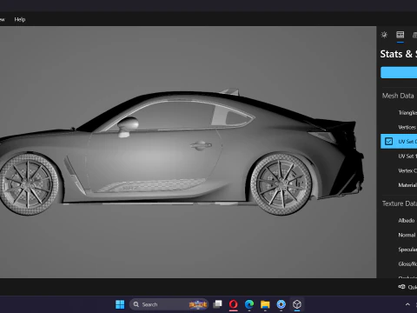Open the blue Chromium-style browser taskbar icon
This screenshot has height=313, width=417.
[281, 304]
